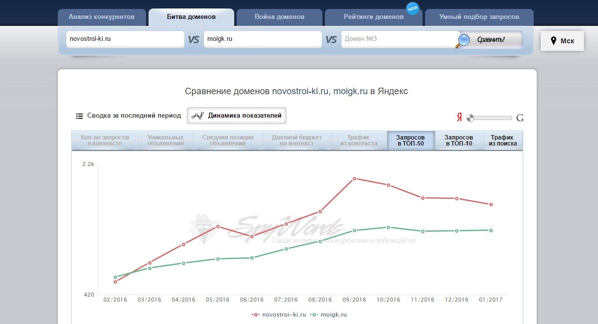
Task: Open the Анализ конкурентов tab
Action: pyautogui.click(x=102, y=17)
